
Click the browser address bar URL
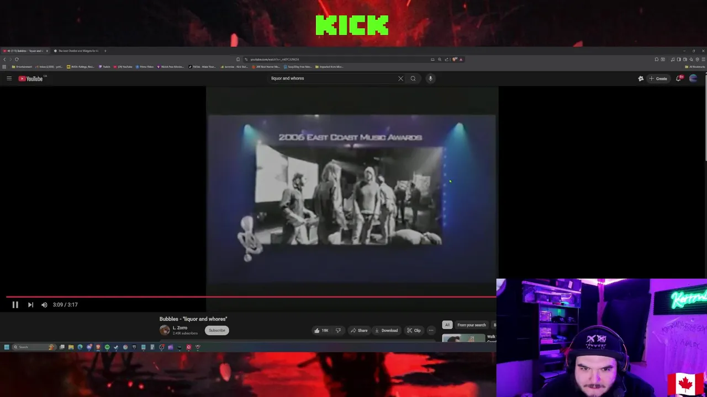coord(275,60)
